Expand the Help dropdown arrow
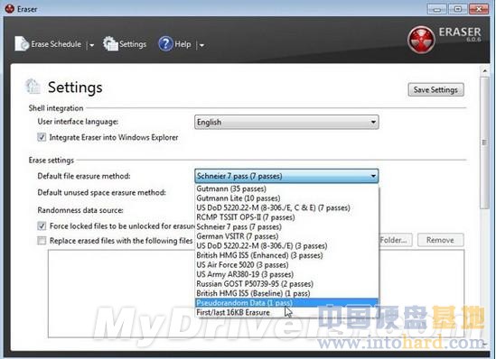 click(201, 45)
